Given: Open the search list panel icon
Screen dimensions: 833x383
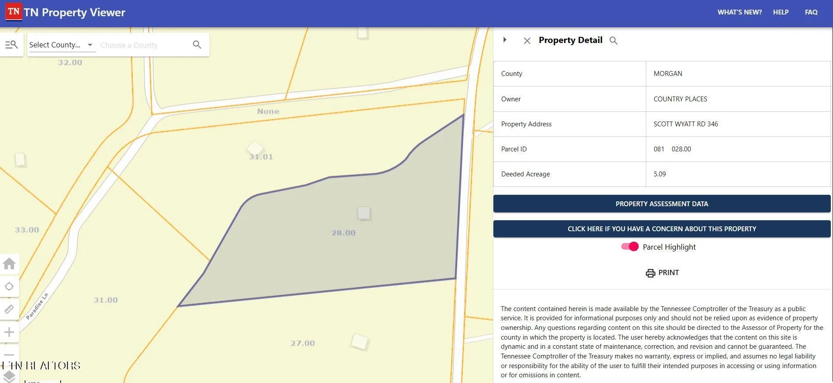Looking at the screenshot, I should tap(11, 45).
